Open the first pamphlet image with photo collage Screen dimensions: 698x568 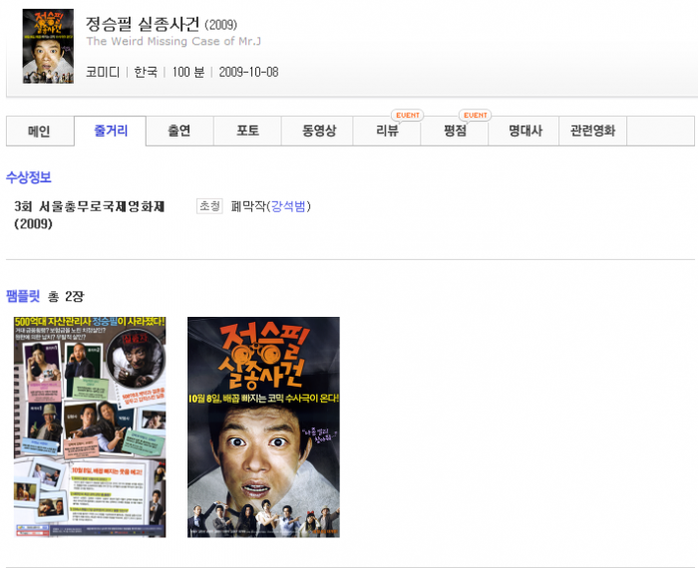click(x=90, y=426)
